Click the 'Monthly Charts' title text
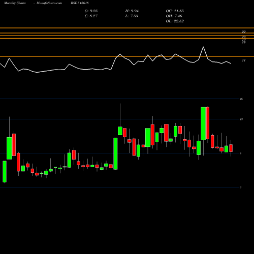 (15, 3)
